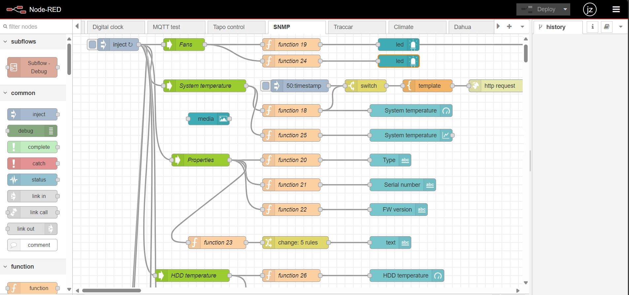Open the help book sidebar icon

[607, 27]
